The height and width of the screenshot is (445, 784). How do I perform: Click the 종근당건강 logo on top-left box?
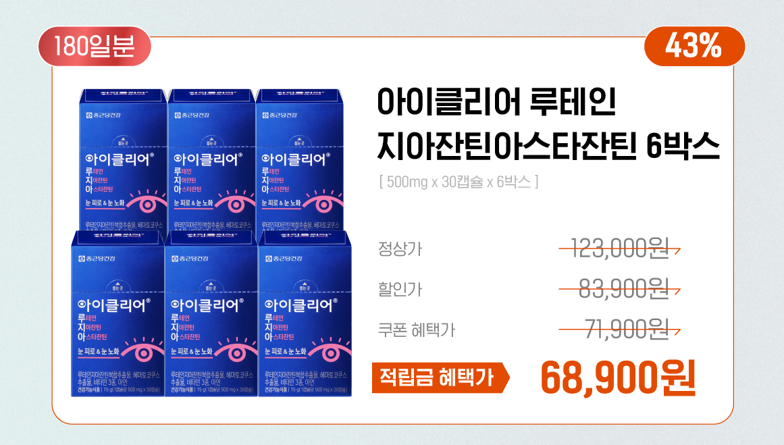[x=103, y=115]
